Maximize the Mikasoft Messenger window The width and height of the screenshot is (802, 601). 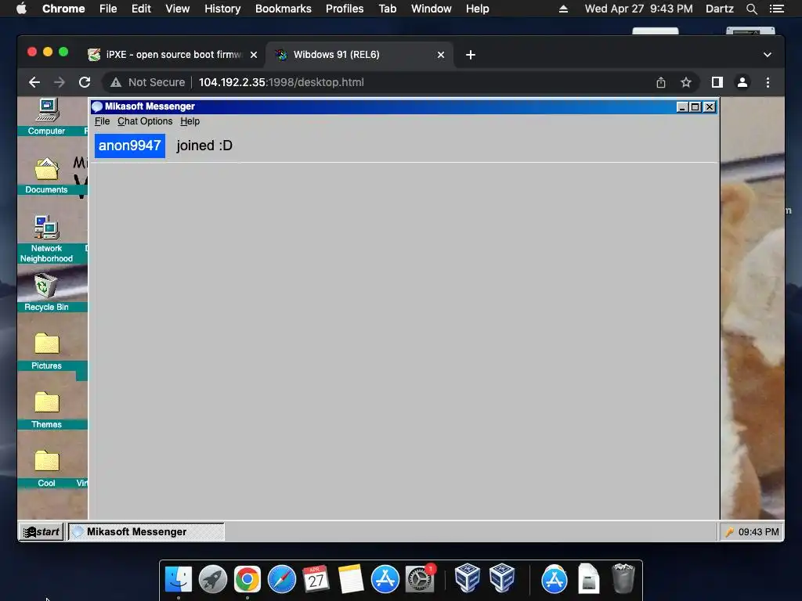(695, 106)
